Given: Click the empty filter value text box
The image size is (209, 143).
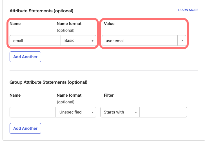Looking at the screenshot, I should click(163, 112).
